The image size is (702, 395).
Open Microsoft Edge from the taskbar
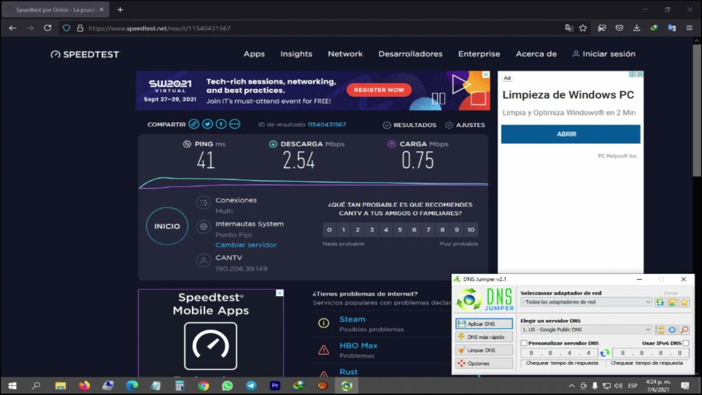point(132,386)
